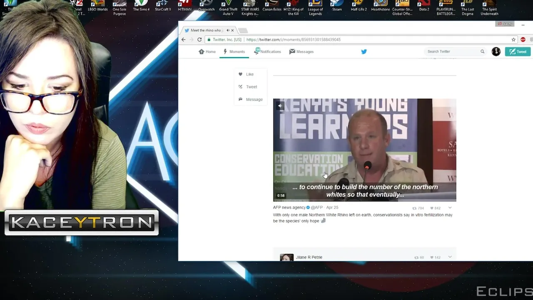Click the Twitter bird logo
The height and width of the screenshot is (300, 533).
coord(364,52)
